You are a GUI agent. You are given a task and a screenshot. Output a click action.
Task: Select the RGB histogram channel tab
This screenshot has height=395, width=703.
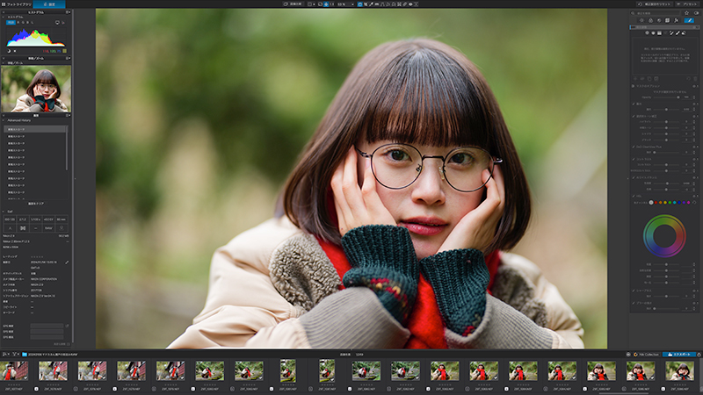tap(11, 23)
